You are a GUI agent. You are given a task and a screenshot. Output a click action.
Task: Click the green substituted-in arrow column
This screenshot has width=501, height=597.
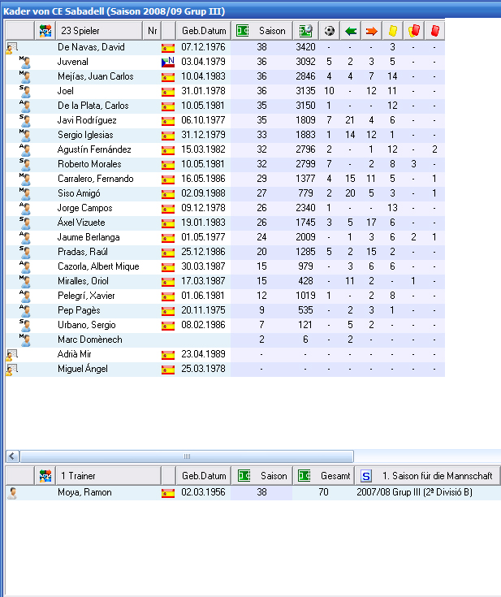pos(351,31)
